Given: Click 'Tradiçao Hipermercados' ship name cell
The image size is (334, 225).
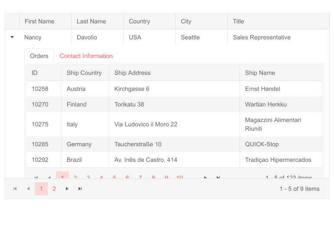Looking at the screenshot, I should tap(281, 160).
